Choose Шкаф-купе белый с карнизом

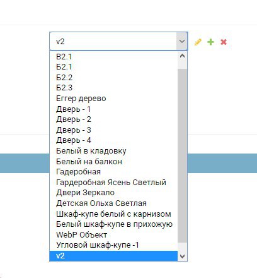113,214
